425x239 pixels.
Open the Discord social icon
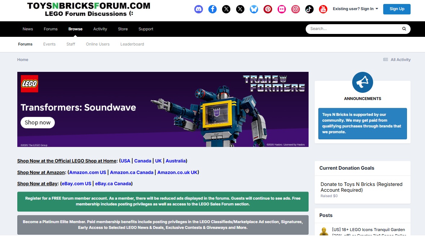[x=199, y=9]
